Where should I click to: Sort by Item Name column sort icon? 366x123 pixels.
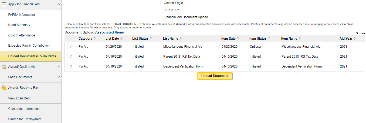point(300,39)
